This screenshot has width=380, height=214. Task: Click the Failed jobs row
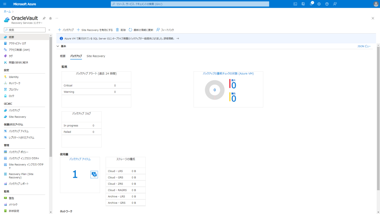pyautogui.click(x=81, y=132)
